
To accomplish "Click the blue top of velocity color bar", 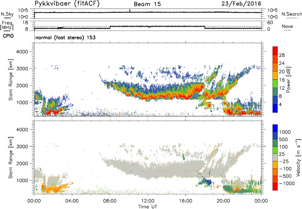I will (275, 128).
